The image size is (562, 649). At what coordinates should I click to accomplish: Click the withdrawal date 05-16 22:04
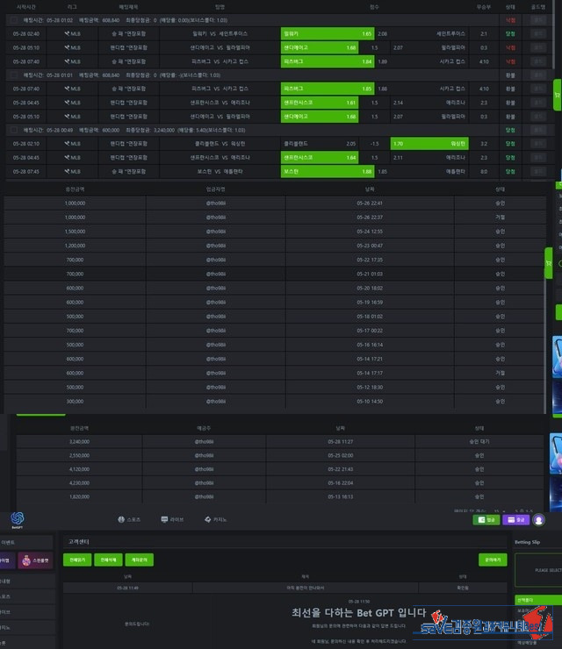pyautogui.click(x=340, y=483)
